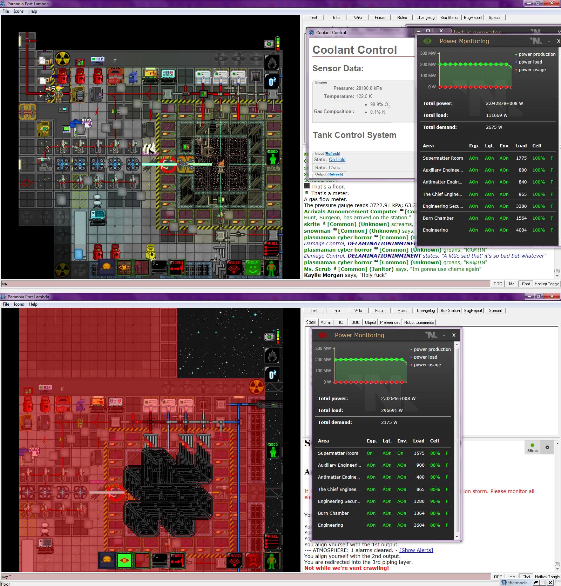Switch to the Admin tab
This screenshot has height=586, width=561.
click(326, 322)
